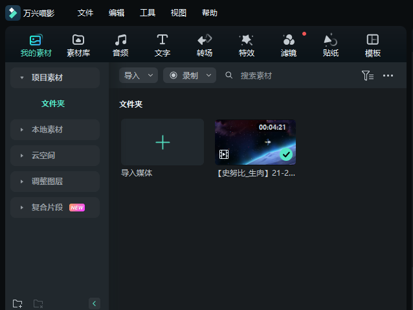Open the 文字 text tab
Screen dimensions: 413x310
(162, 45)
